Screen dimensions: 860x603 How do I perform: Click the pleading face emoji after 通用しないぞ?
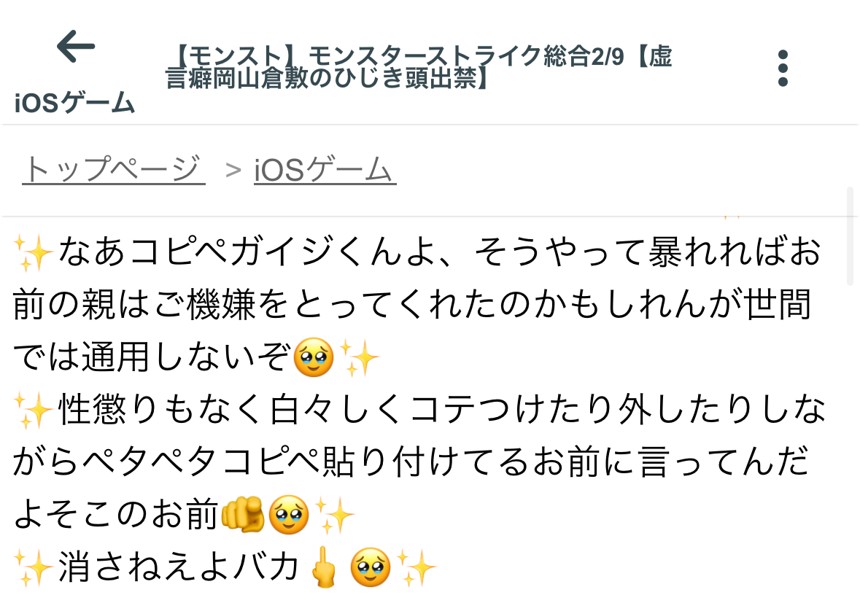pyautogui.click(x=313, y=357)
